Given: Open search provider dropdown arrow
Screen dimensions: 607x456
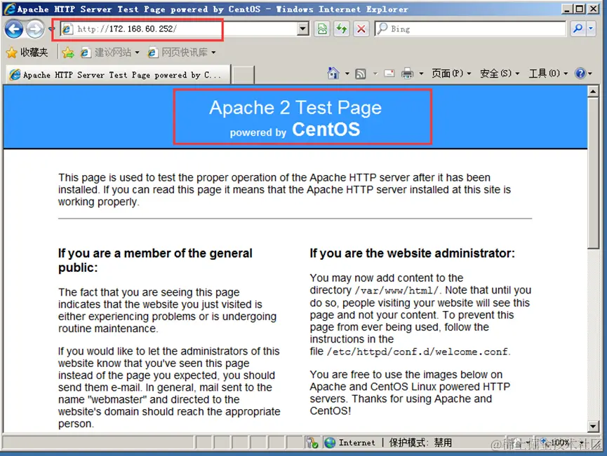Looking at the screenshot, I should click(x=591, y=29).
